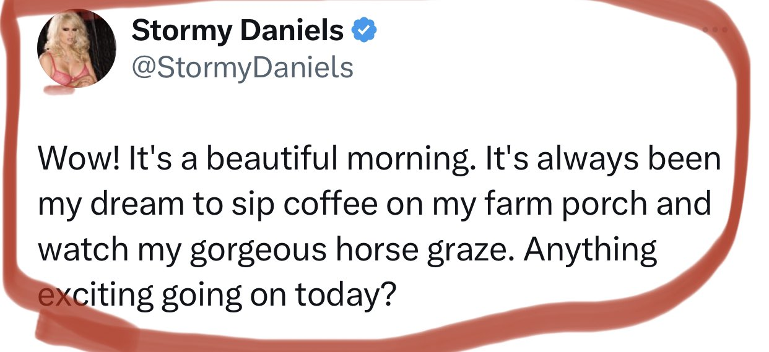This screenshot has height=352, width=769.
Task: Open the @StormyDaniels handle link
Action: (x=241, y=67)
